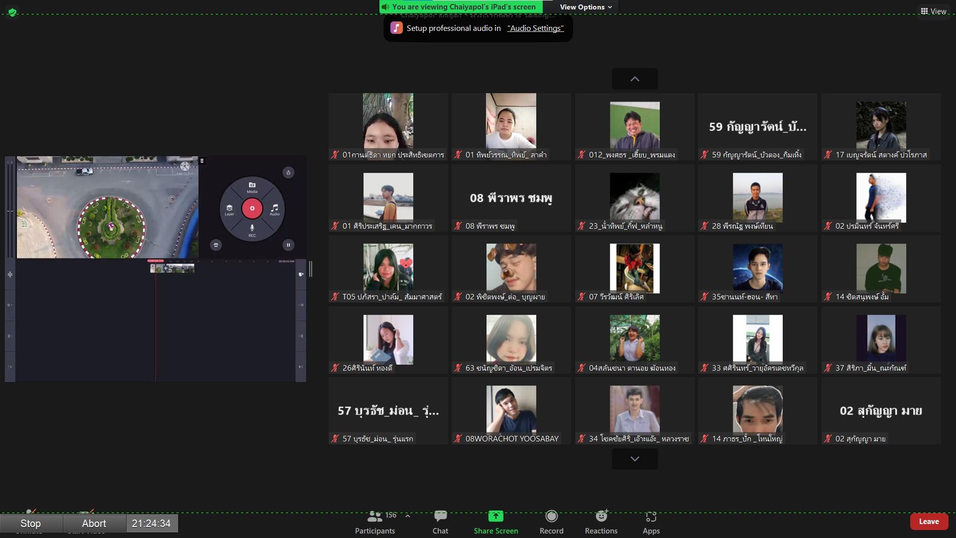Open the KineMaster export/share icon
Image resolution: width=956 pixels, height=538 pixels.
click(x=288, y=172)
